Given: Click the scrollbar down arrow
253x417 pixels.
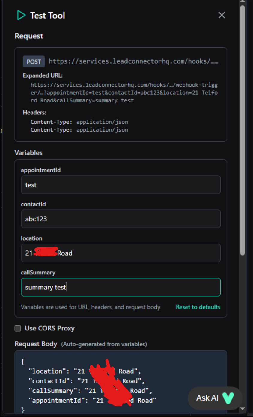Looking at the screenshot, I should (x=243, y=409).
